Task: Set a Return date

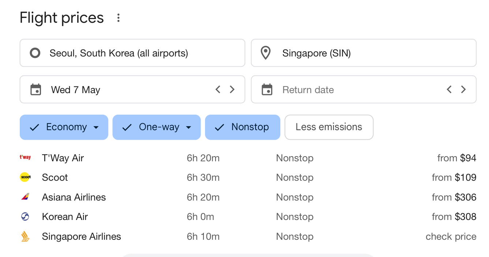Action: tap(363, 89)
